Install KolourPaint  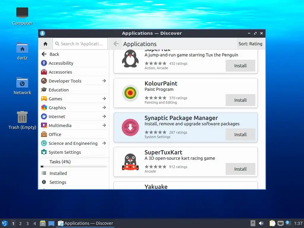point(240,100)
